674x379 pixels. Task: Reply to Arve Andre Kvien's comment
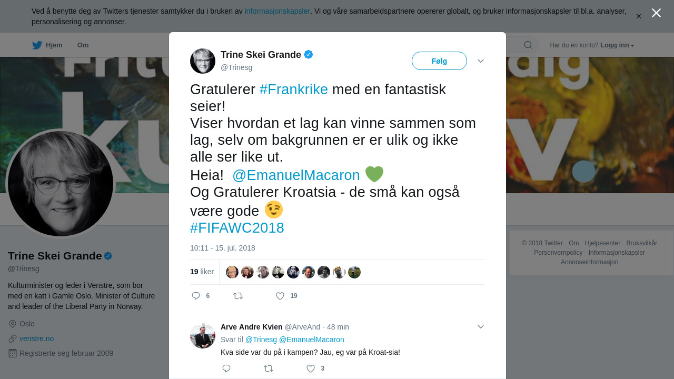coord(226,368)
